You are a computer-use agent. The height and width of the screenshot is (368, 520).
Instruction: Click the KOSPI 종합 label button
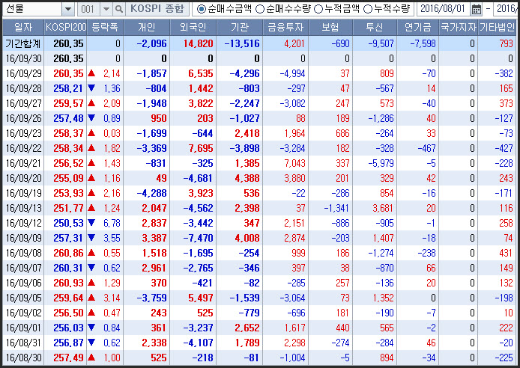(157, 9)
